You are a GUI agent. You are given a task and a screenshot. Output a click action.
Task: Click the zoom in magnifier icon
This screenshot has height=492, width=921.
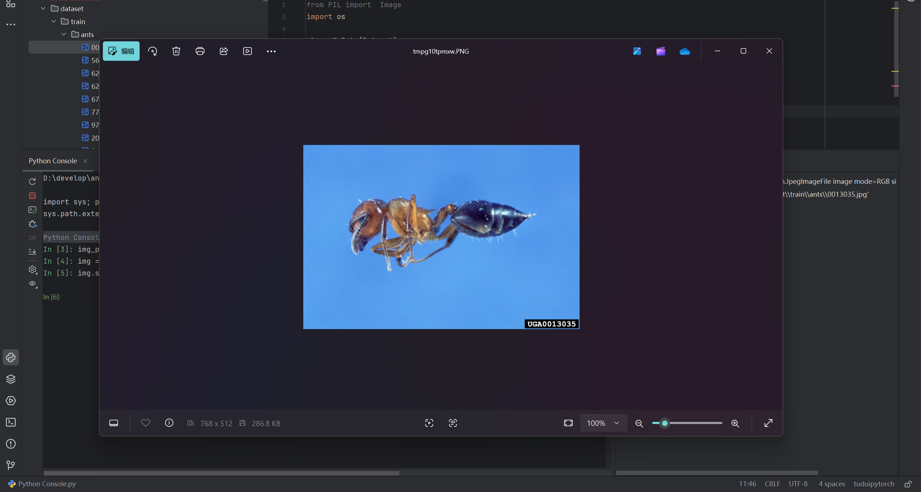point(735,423)
